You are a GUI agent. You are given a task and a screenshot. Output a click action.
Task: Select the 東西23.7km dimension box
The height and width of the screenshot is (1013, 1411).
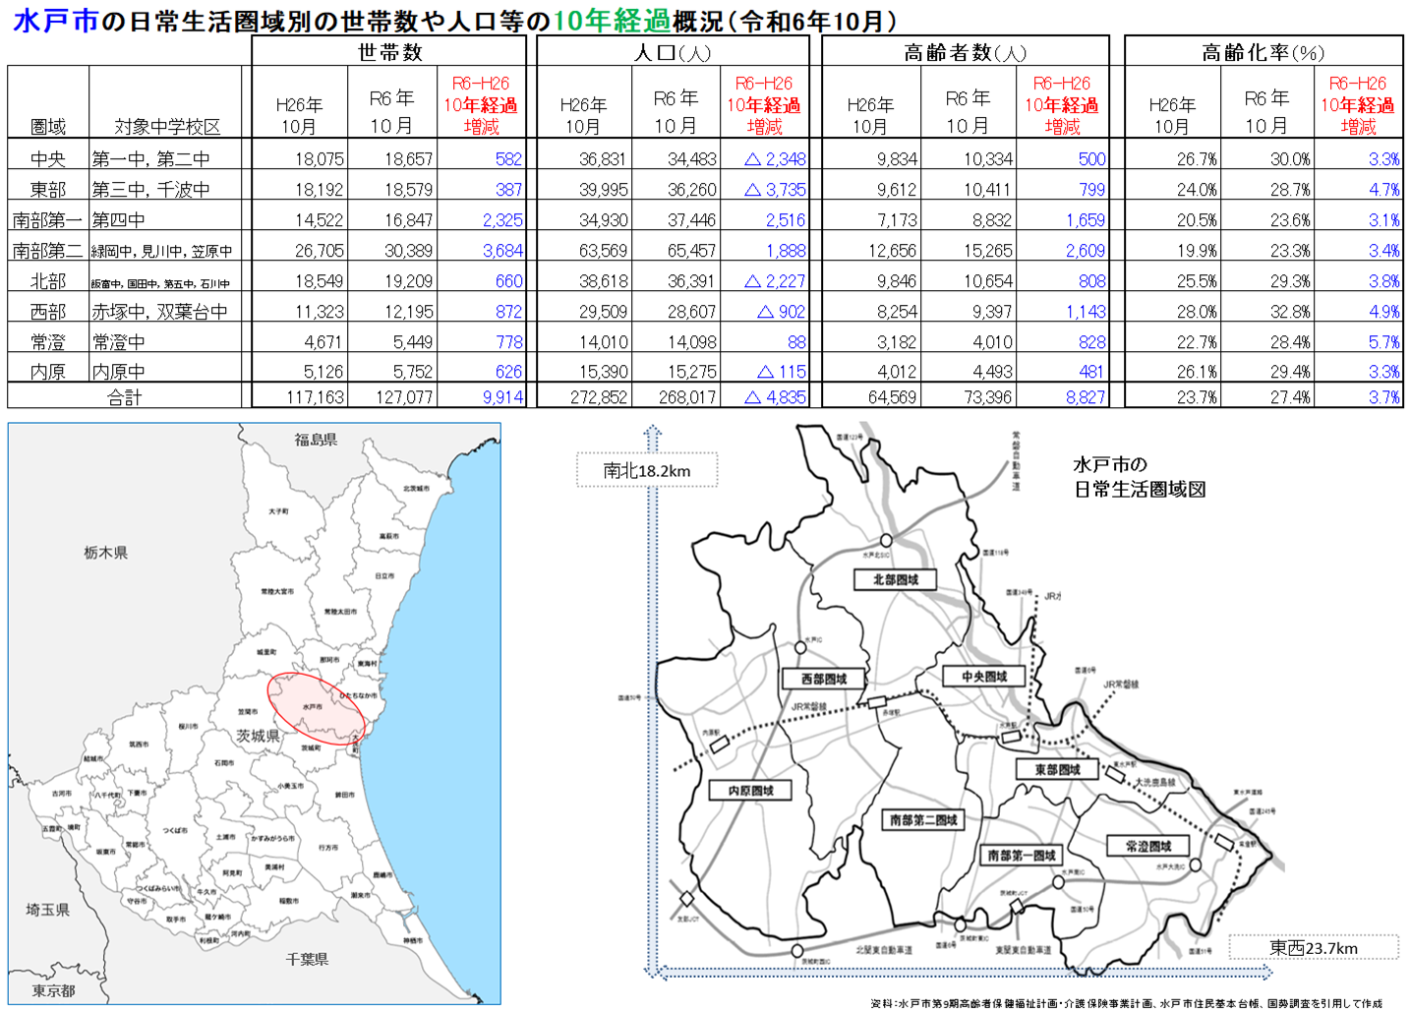click(1313, 948)
